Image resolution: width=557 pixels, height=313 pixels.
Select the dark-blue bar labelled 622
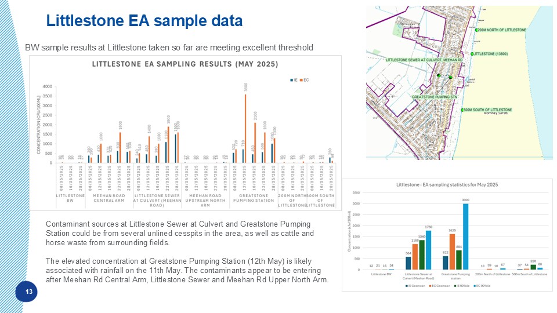click(445, 263)
